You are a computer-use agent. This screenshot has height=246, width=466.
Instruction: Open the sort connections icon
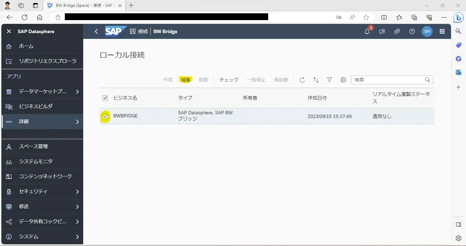pos(316,80)
